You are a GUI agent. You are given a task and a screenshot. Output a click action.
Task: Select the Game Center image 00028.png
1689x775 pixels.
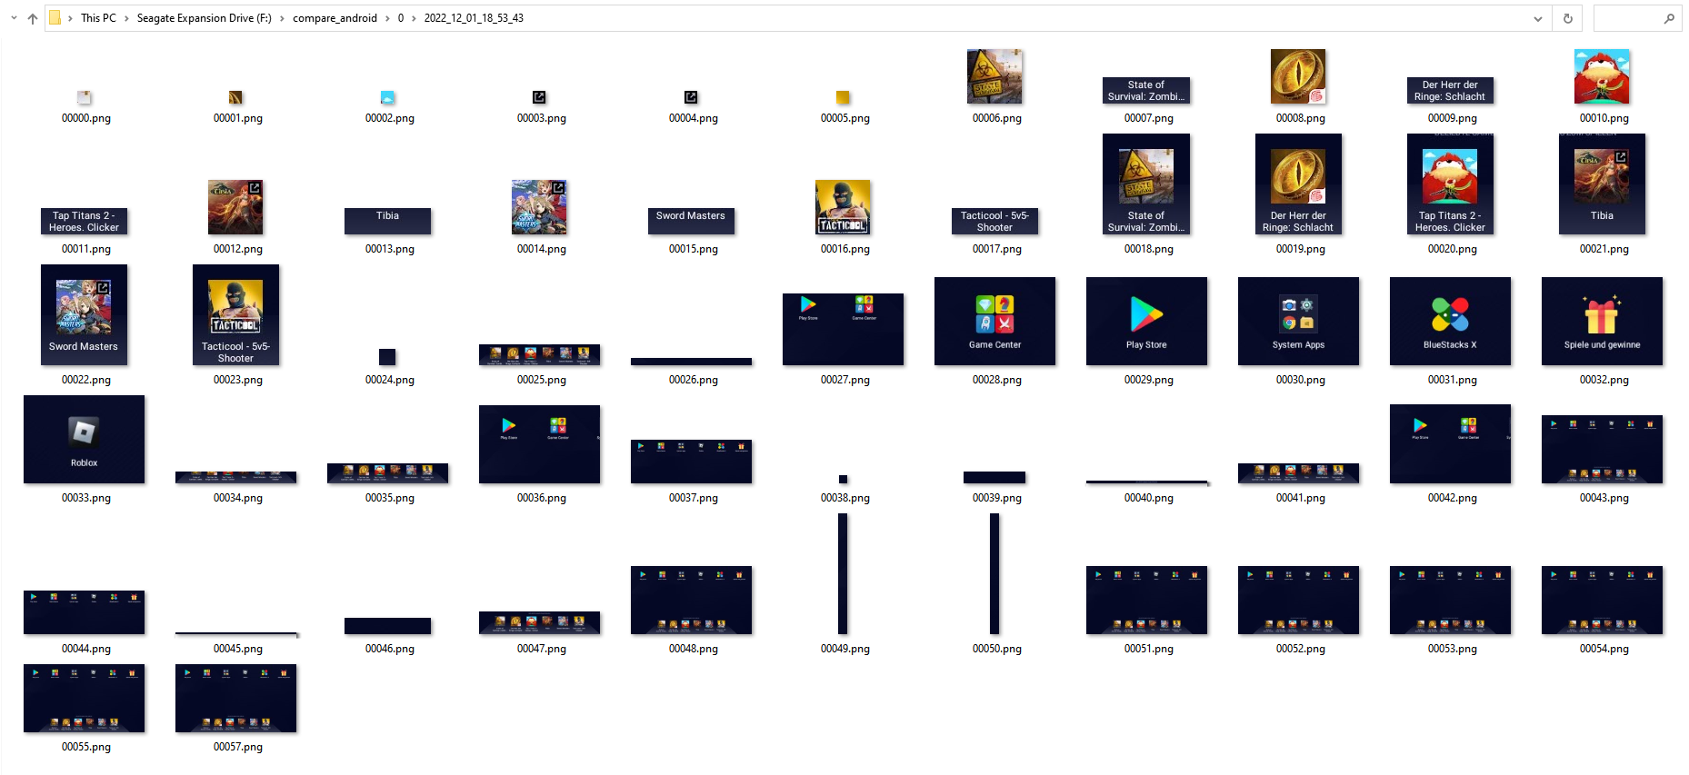994,321
